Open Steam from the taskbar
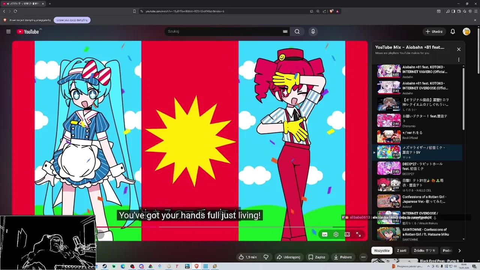The width and height of the screenshot is (480, 270). pyautogui.click(x=105, y=266)
